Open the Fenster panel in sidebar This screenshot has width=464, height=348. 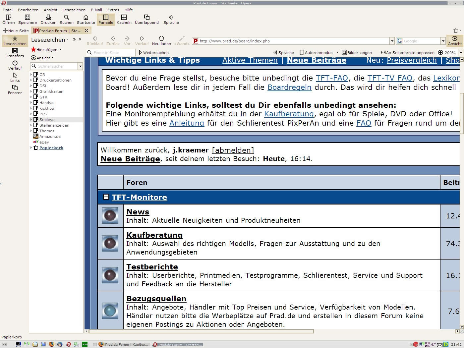15,89
